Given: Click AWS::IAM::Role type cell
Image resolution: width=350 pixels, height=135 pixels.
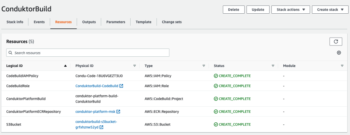Looking at the screenshot, I should (157, 86).
